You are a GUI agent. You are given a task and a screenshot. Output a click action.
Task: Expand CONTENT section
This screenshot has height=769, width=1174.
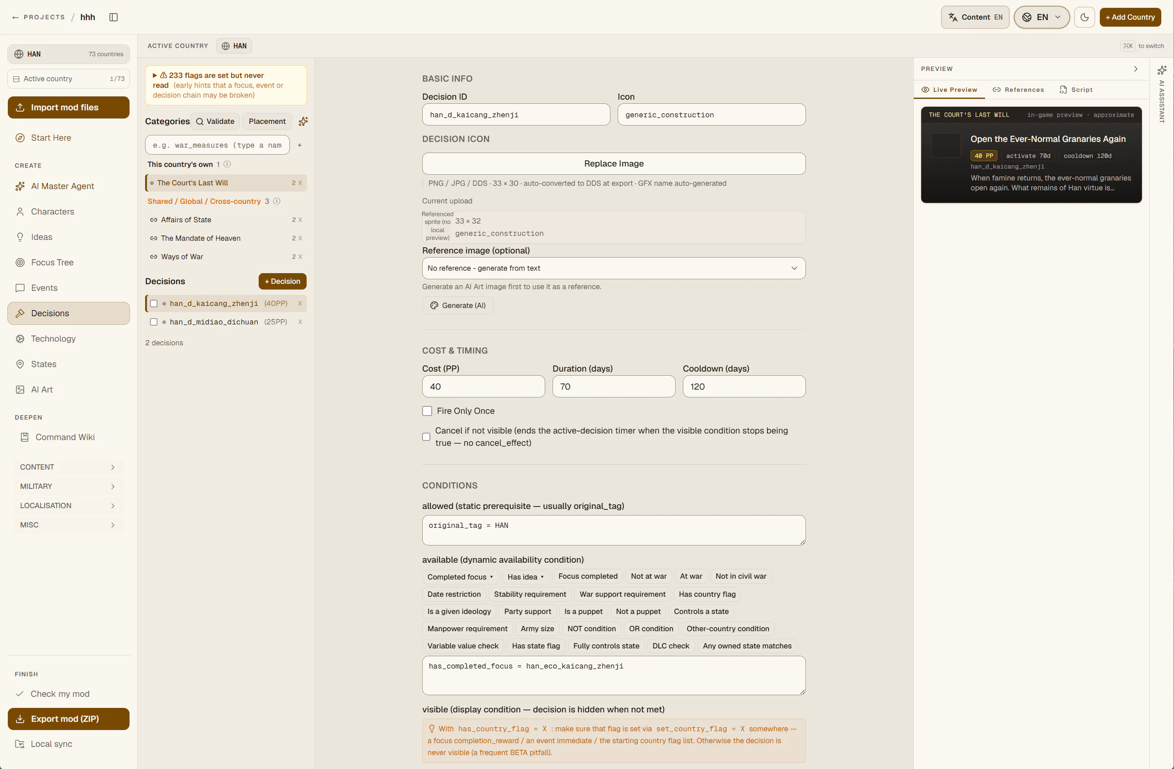(x=68, y=467)
